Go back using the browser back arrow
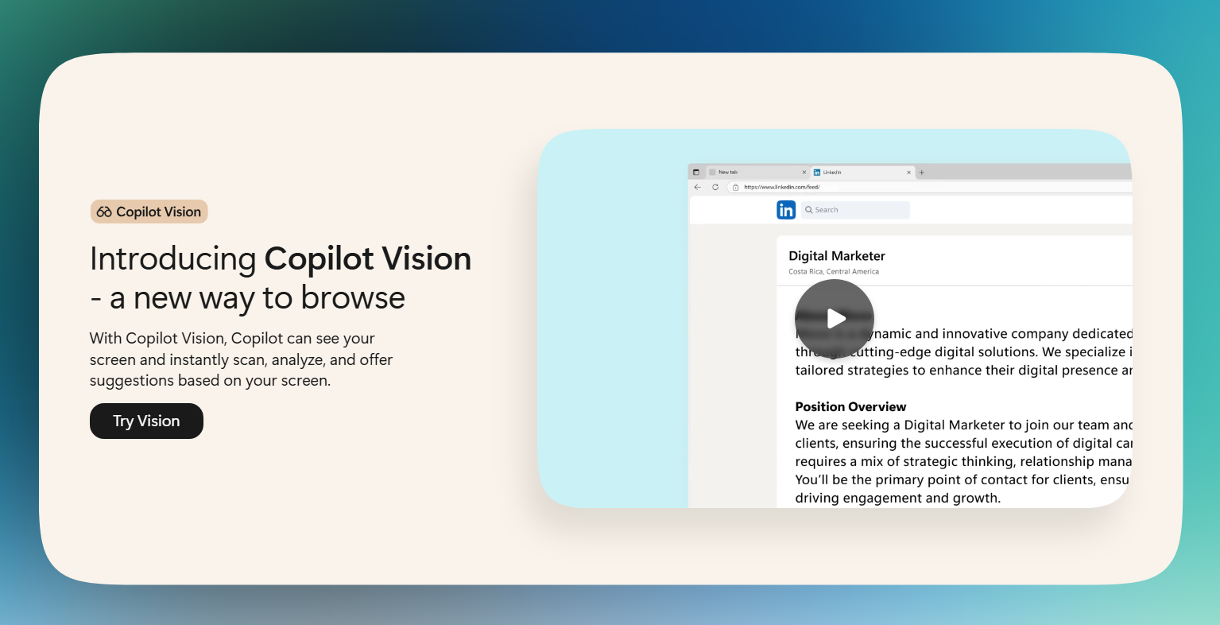 tap(698, 188)
